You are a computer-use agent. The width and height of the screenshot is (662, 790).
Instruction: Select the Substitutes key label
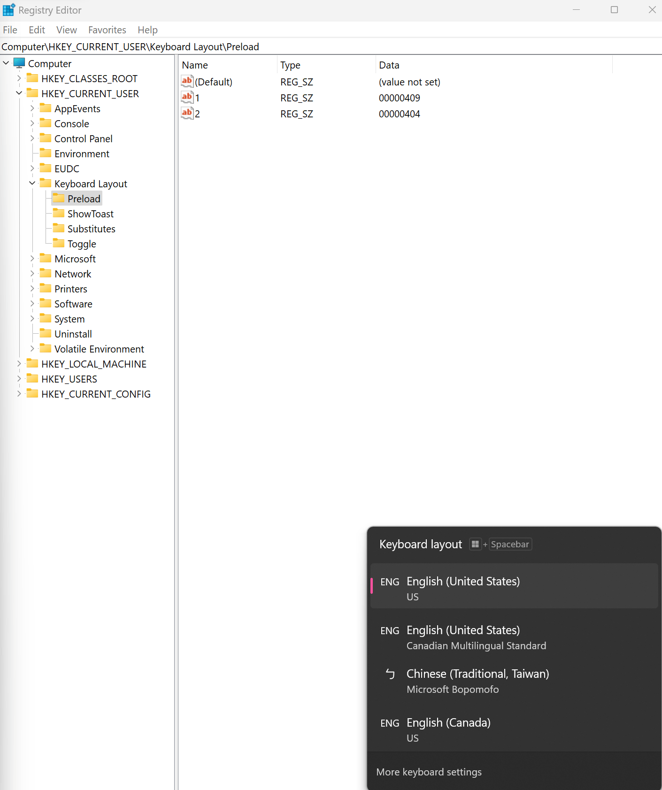coord(92,229)
